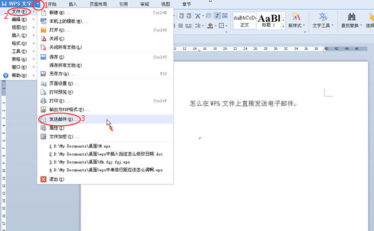The width and height of the screenshot is (374, 231).
Task: Click the New Style icon
Action: click(296, 17)
